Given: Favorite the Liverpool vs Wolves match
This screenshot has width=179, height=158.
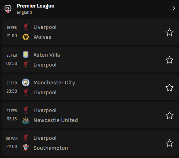Looking at the screenshot, I should click(169, 32).
